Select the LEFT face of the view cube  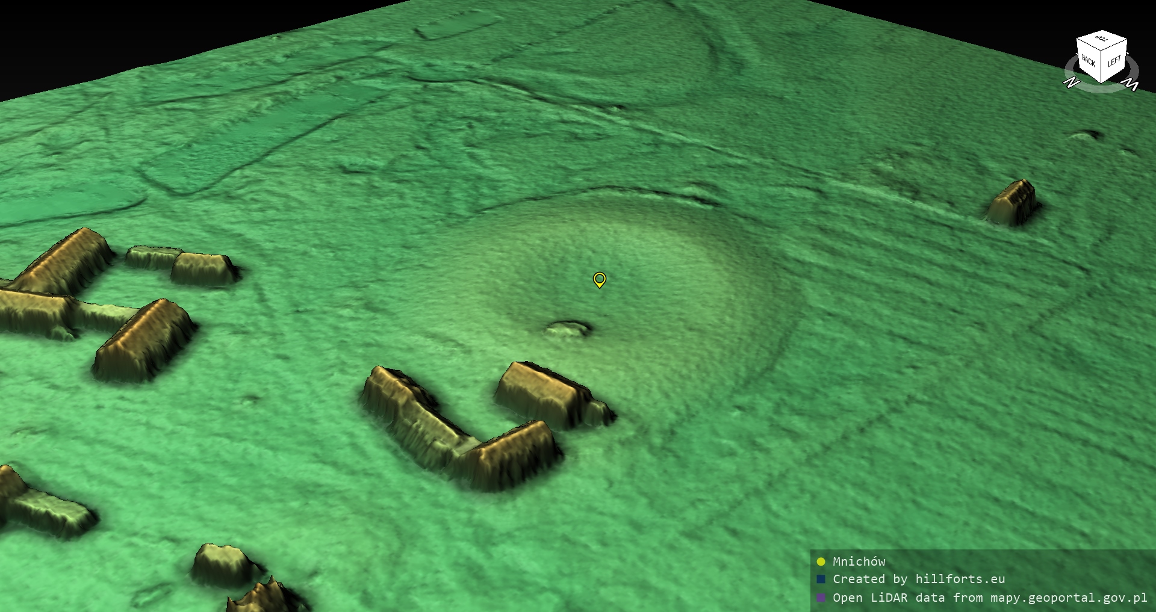tap(1114, 61)
